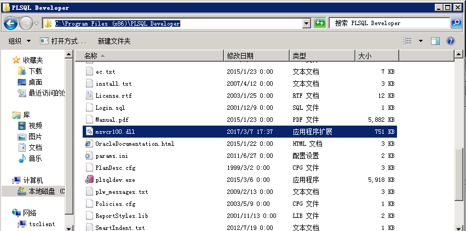Click the navigation pane scroll down arrow
466x231 pixels.
69,228
